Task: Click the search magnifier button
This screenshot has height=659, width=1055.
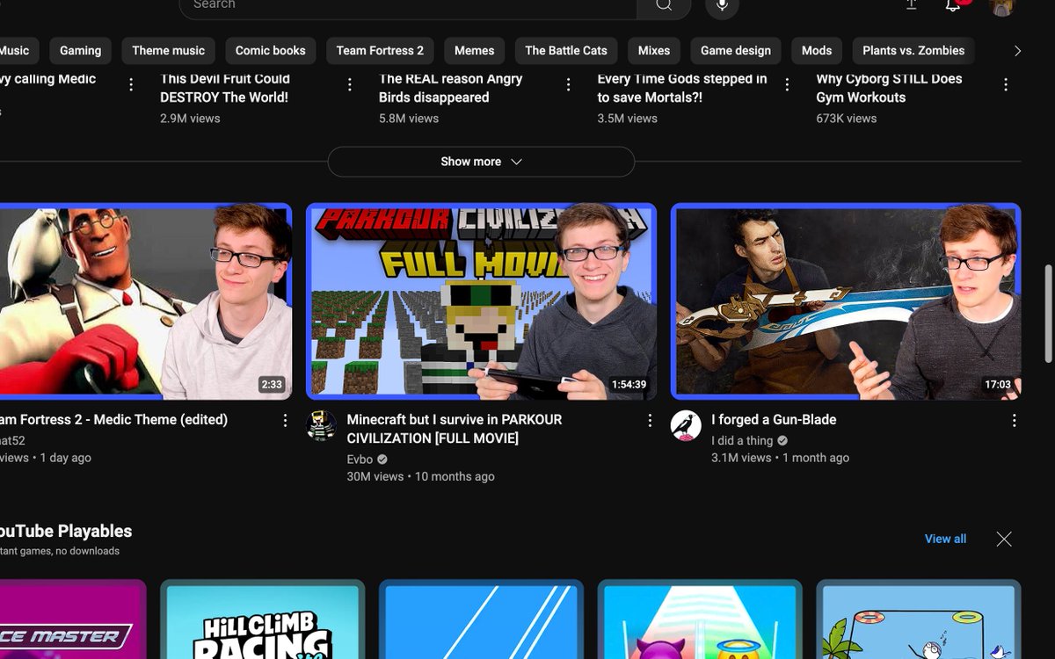Action: click(664, 5)
